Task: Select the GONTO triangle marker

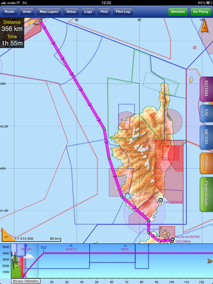Action: click(x=71, y=246)
